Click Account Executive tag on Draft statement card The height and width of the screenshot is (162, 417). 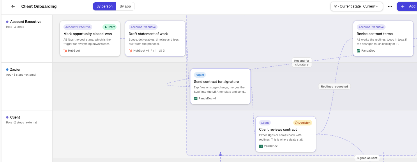pyautogui.click(x=143, y=27)
